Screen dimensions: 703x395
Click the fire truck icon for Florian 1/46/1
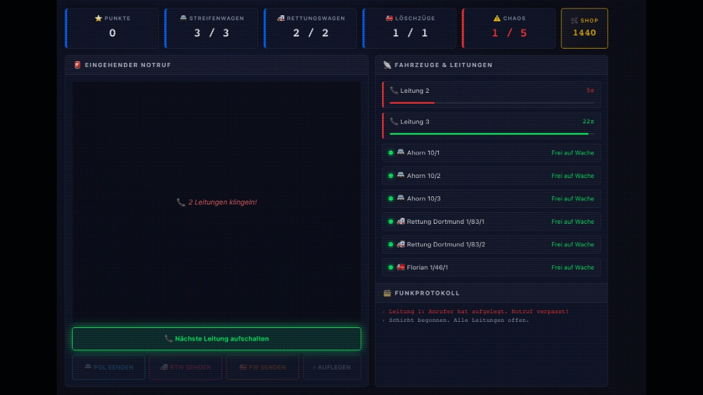click(x=401, y=267)
